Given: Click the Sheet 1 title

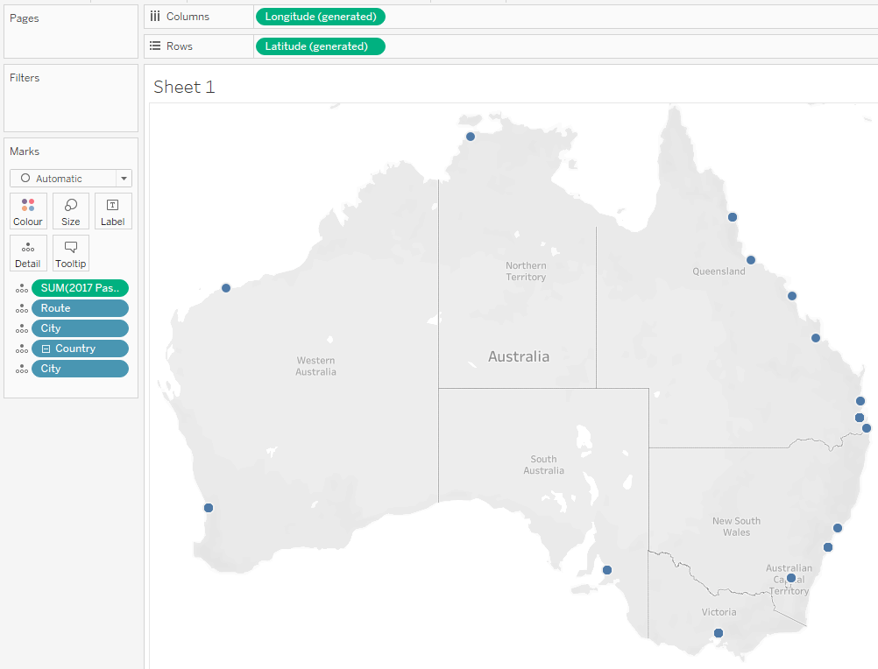Looking at the screenshot, I should coord(184,87).
